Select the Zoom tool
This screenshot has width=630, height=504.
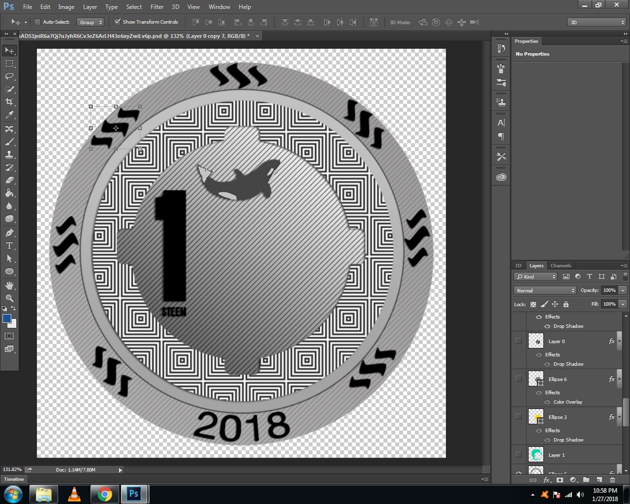[x=9, y=298]
